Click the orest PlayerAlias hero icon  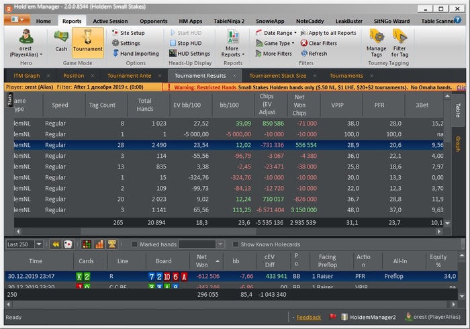[26, 43]
